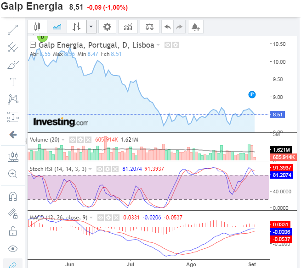Image resolution: width=301 pixels, height=268 pixels.
Task: Select the trend line drawing tool
Action: click(x=13, y=30)
